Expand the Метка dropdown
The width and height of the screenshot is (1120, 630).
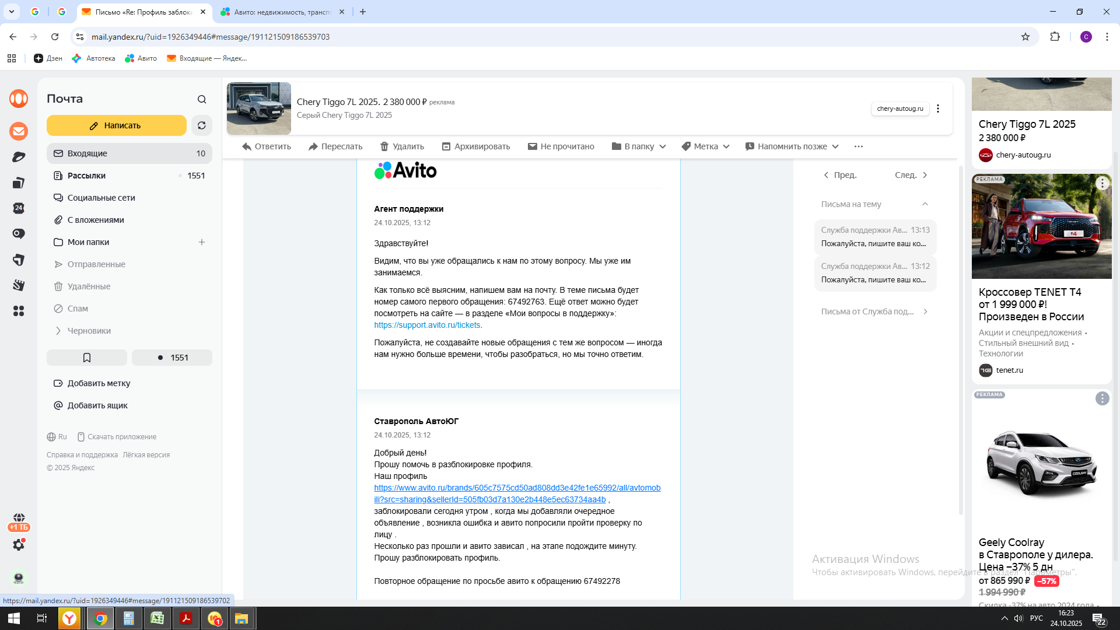pos(705,146)
